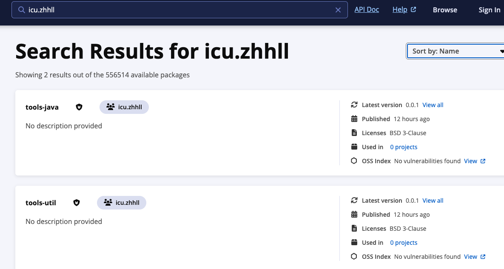
Task: Click external link icon in tools-java OSS row
Action: [483, 161]
